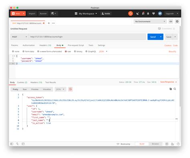Select the Preview view button

[x=35, y=89]
